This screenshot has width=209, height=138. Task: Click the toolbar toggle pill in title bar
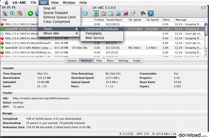click(x=203, y=8)
